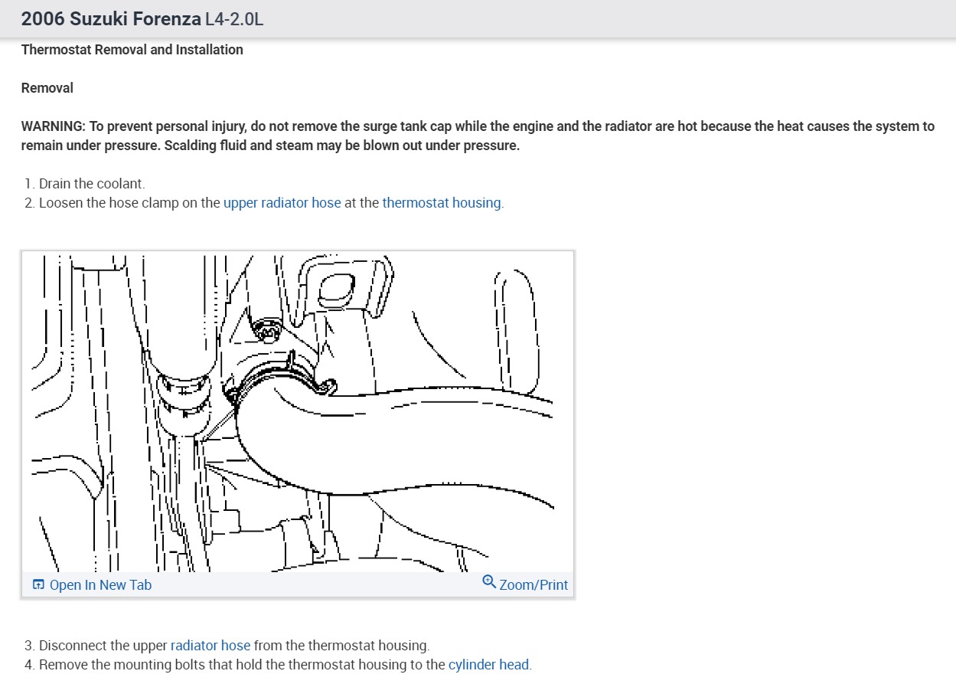
Task: Click the bold WARNING paragraph text
Action: (x=478, y=136)
